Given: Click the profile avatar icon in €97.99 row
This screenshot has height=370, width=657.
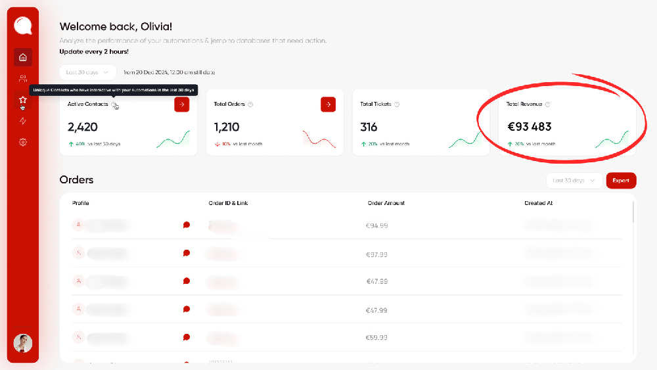Looking at the screenshot, I should [x=78, y=253].
